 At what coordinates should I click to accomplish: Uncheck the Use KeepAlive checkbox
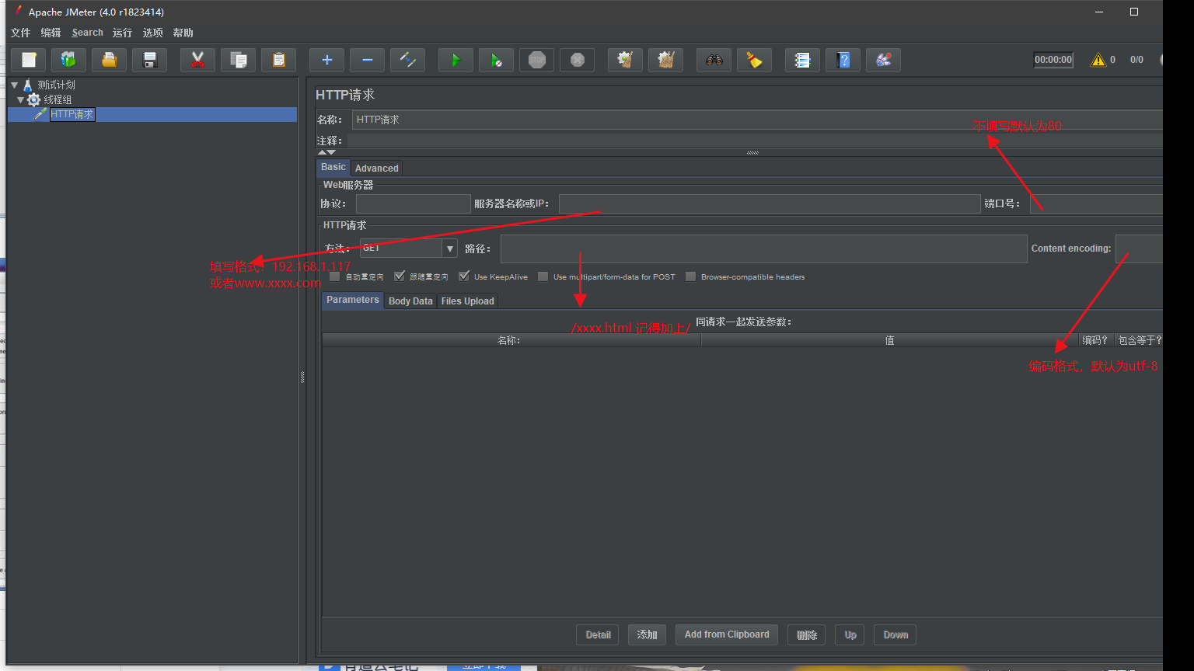(x=464, y=276)
